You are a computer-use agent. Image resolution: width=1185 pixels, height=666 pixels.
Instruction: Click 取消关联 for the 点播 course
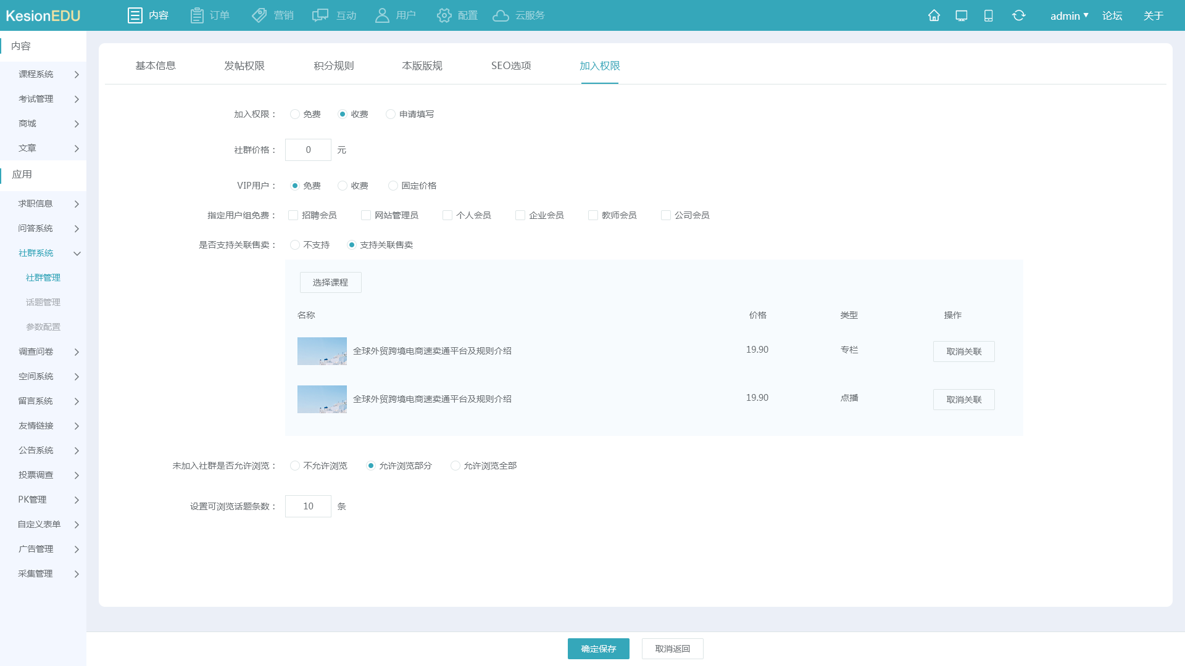coord(963,400)
